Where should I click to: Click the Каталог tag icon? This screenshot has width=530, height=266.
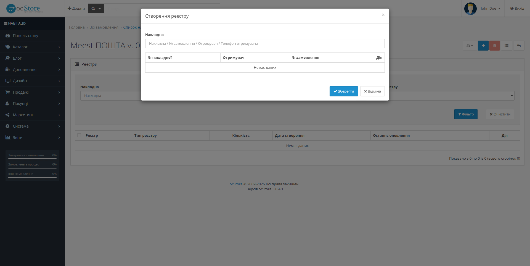(x=8, y=47)
